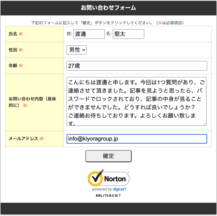
Task: Click the メールアドレス email input field
Action: (x=137, y=139)
